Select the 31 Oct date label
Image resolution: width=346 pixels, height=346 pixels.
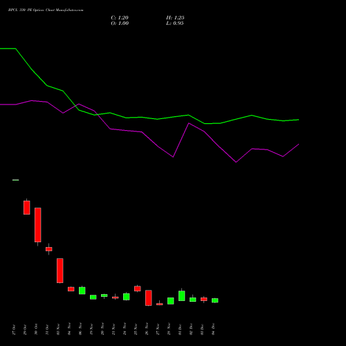coord(47,329)
